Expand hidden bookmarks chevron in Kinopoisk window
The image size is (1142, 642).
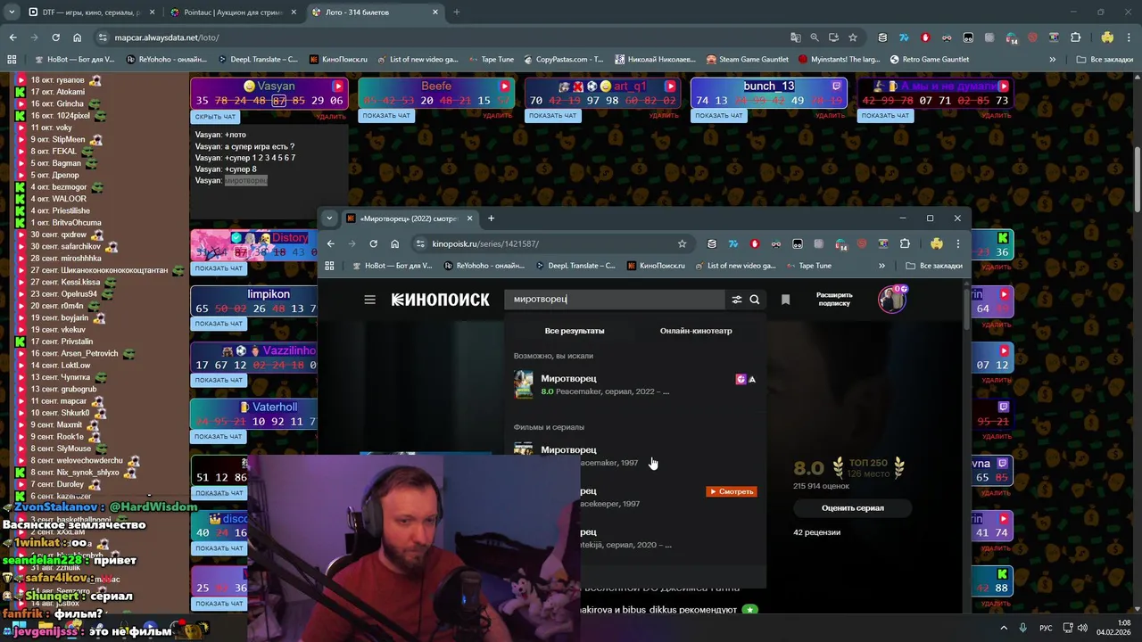[881, 266]
